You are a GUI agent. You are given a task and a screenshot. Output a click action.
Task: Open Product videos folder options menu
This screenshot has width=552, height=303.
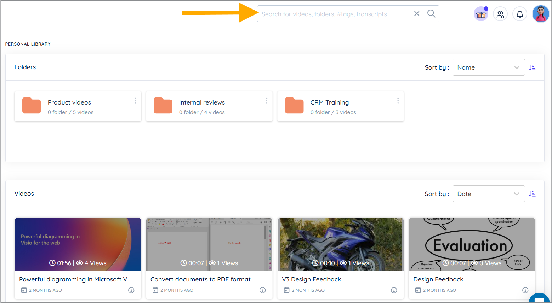point(135,101)
